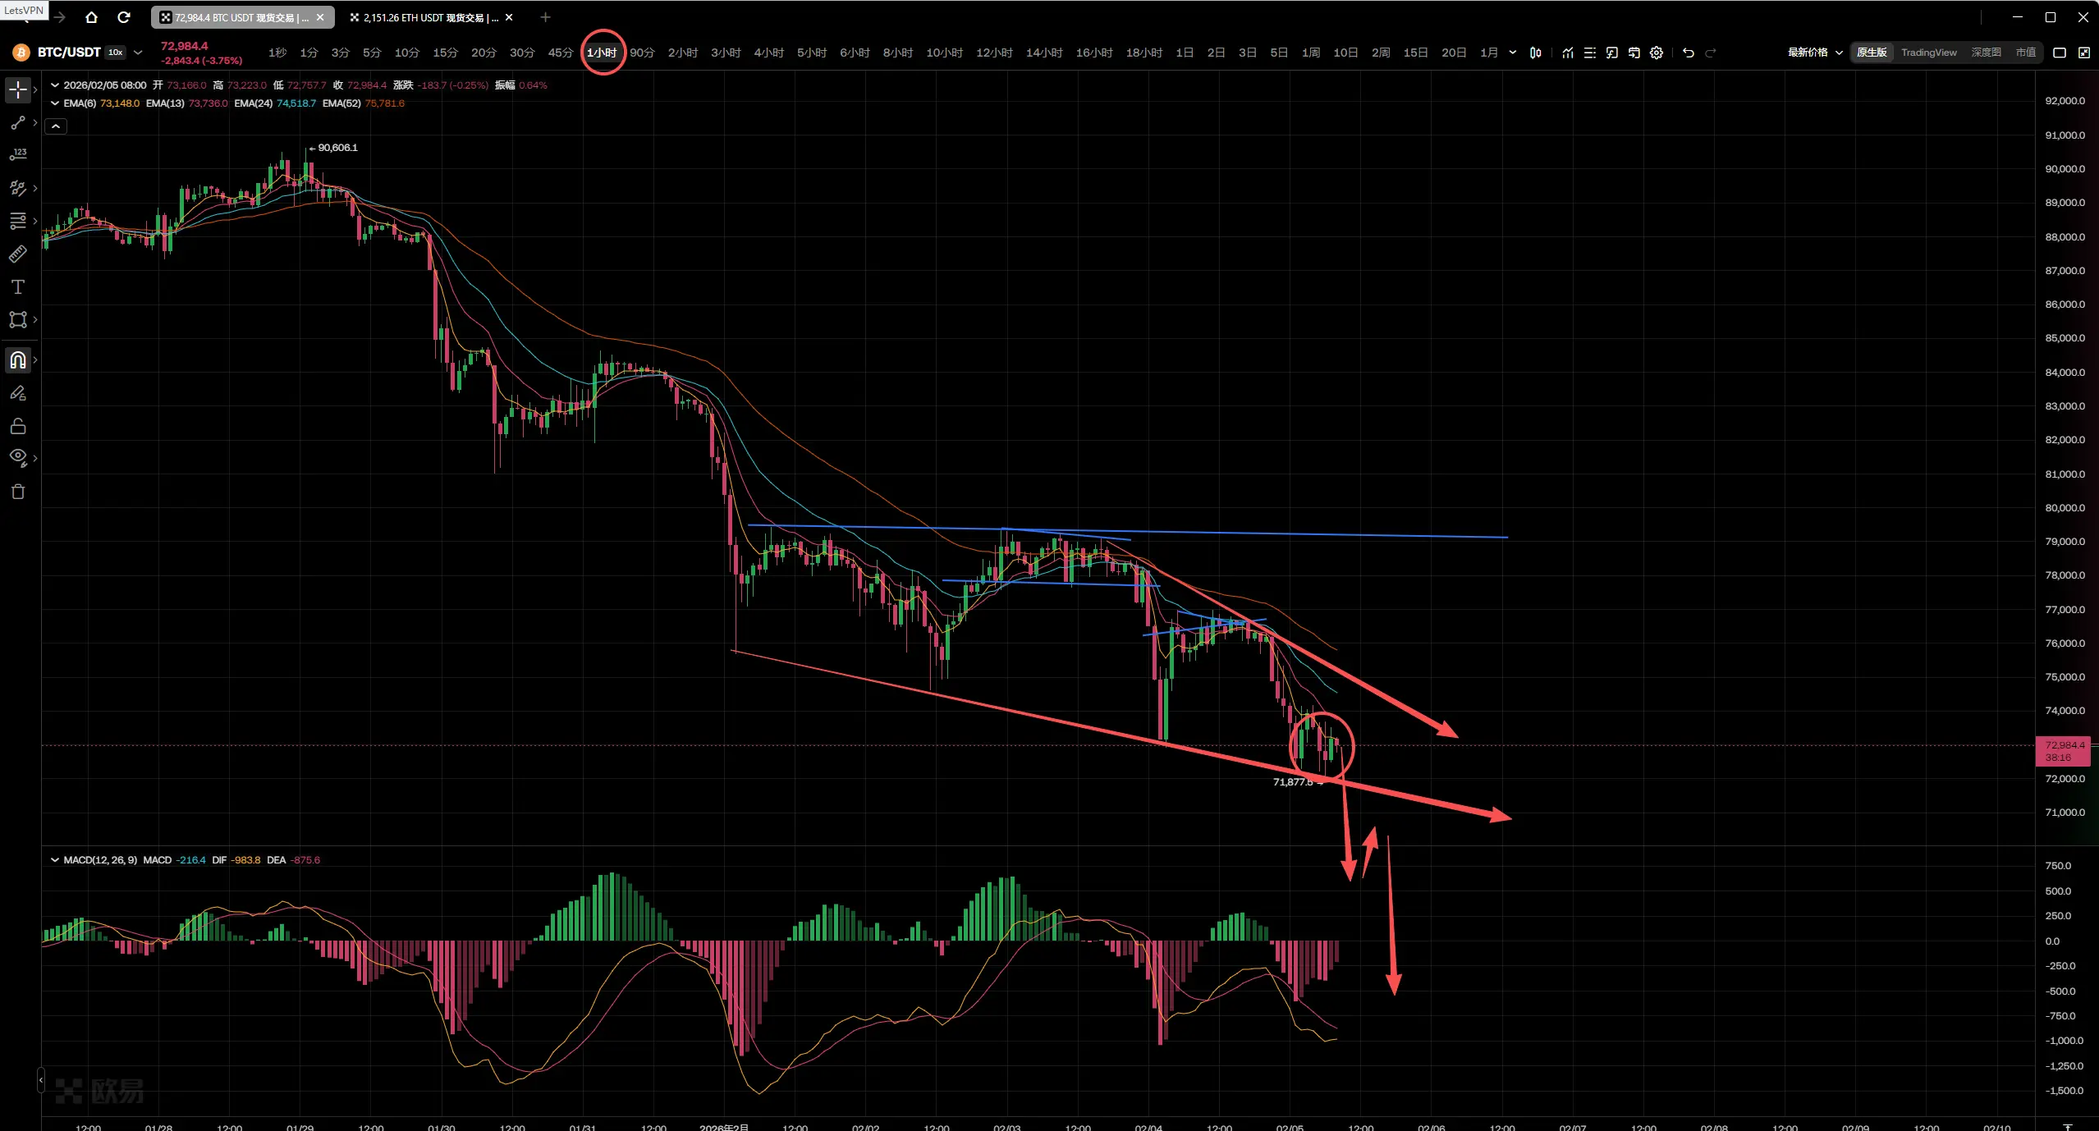Viewport: 2099px width, 1131px height.
Task: Click the undo arrow icon
Action: click(x=1688, y=53)
